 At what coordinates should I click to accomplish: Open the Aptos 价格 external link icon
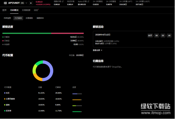pos(88,2)
